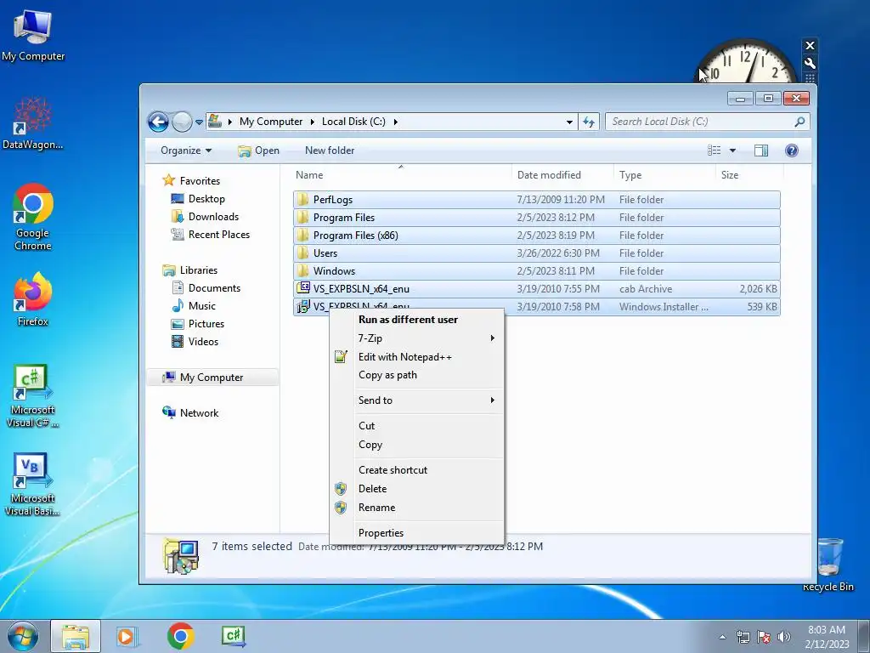Open the Send to submenu
This screenshot has width=870, height=653.
416,400
